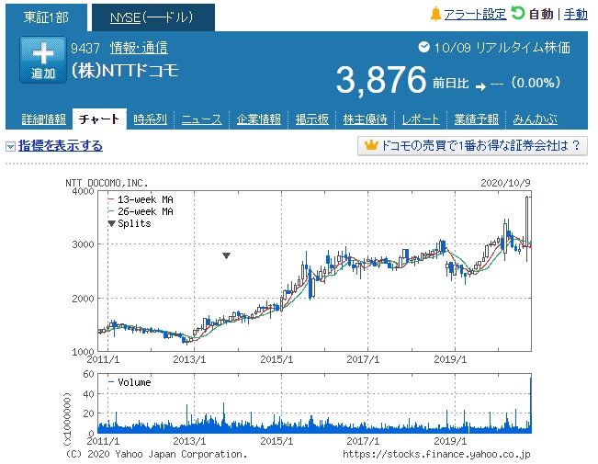Click the green auto-refresh icon
This screenshot has height=464, width=598.
517,14
